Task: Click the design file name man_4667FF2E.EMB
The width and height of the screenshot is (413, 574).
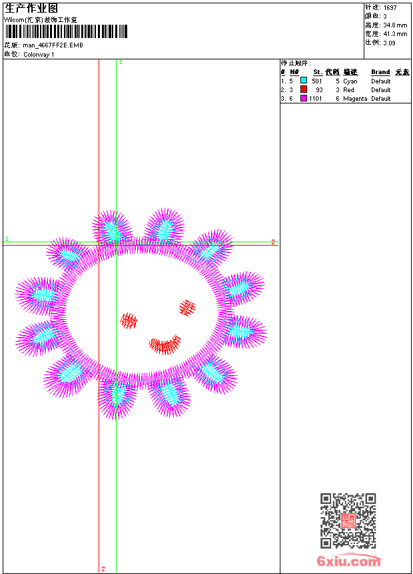Action: (x=53, y=45)
